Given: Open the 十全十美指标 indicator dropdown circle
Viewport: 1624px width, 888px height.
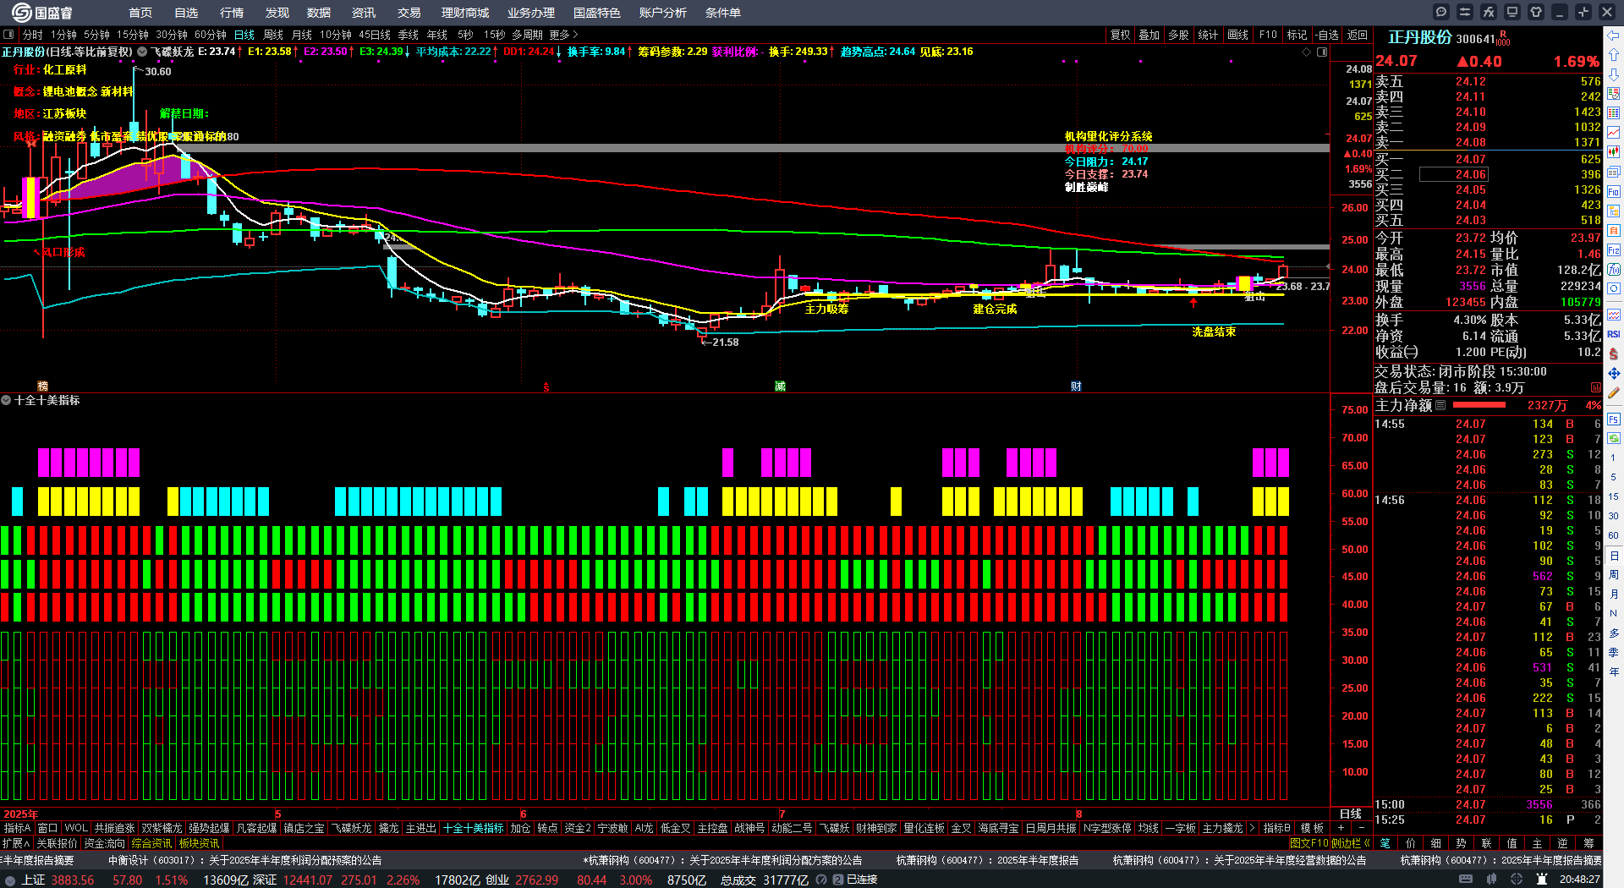Looking at the screenshot, I should pos(6,400).
